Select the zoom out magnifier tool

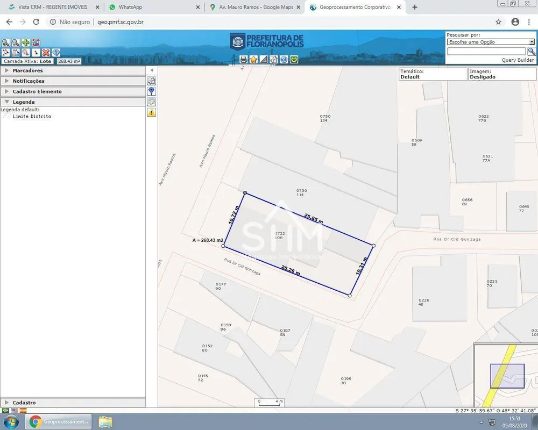(x=16, y=42)
